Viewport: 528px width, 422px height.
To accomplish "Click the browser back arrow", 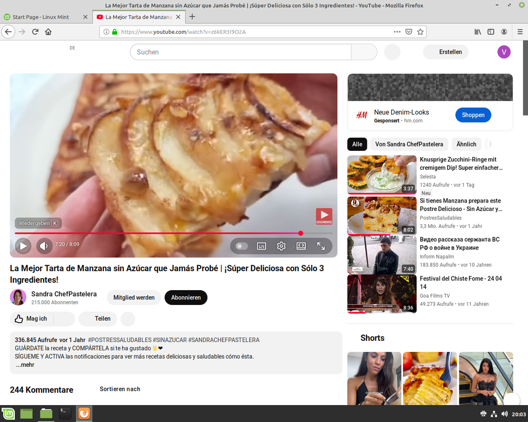I will pos(8,32).
